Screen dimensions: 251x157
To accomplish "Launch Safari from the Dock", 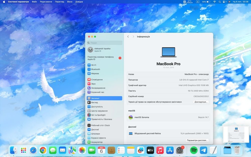I will (x=33, y=150).
